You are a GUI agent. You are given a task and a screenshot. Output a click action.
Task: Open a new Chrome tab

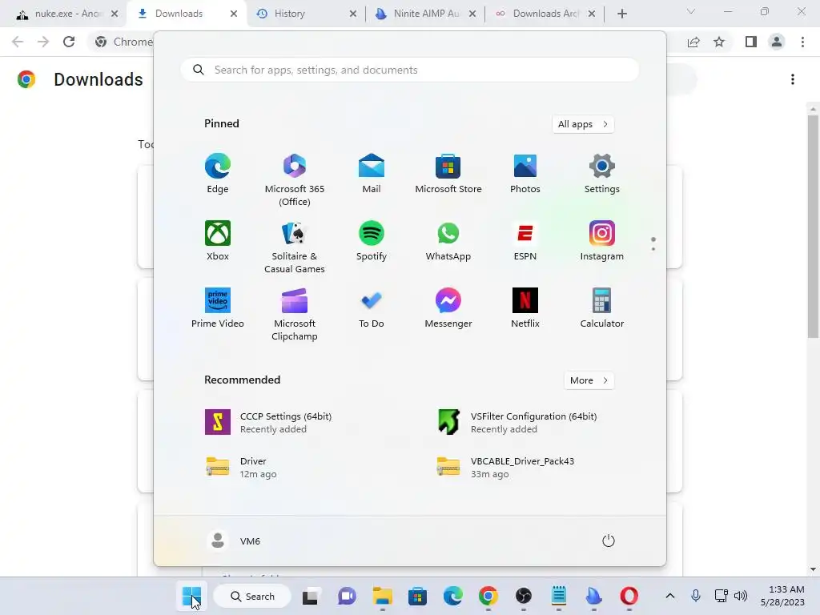(x=621, y=14)
